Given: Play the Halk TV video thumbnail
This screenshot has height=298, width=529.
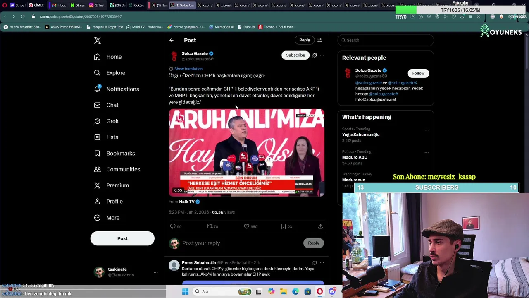Looking at the screenshot, I should pyautogui.click(x=246, y=153).
